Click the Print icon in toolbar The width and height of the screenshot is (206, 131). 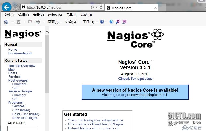(x=38, y=22)
